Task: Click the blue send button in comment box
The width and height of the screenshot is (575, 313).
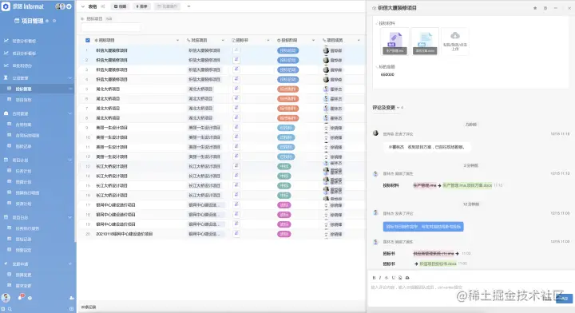Action: coord(564,299)
